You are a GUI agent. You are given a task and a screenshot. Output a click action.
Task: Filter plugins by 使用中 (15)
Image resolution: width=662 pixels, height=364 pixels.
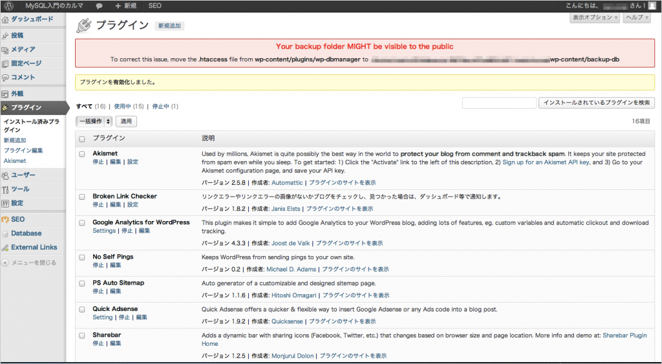129,107
